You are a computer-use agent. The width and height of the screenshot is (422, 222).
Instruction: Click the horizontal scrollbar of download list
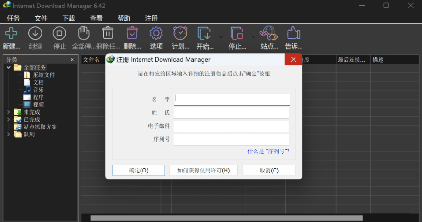point(226,218)
